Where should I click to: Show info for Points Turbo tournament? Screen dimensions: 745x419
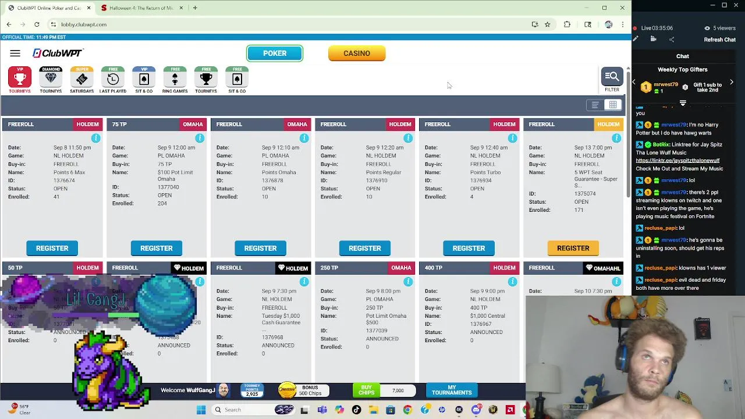pyautogui.click(x=512, y=138)
